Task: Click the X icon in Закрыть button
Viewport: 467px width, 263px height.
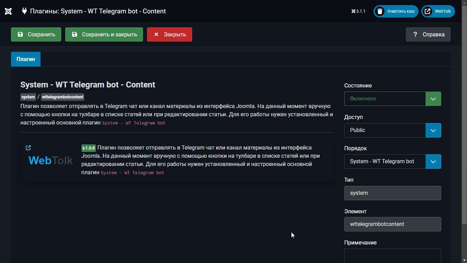Action: click(x=156, y=34)
